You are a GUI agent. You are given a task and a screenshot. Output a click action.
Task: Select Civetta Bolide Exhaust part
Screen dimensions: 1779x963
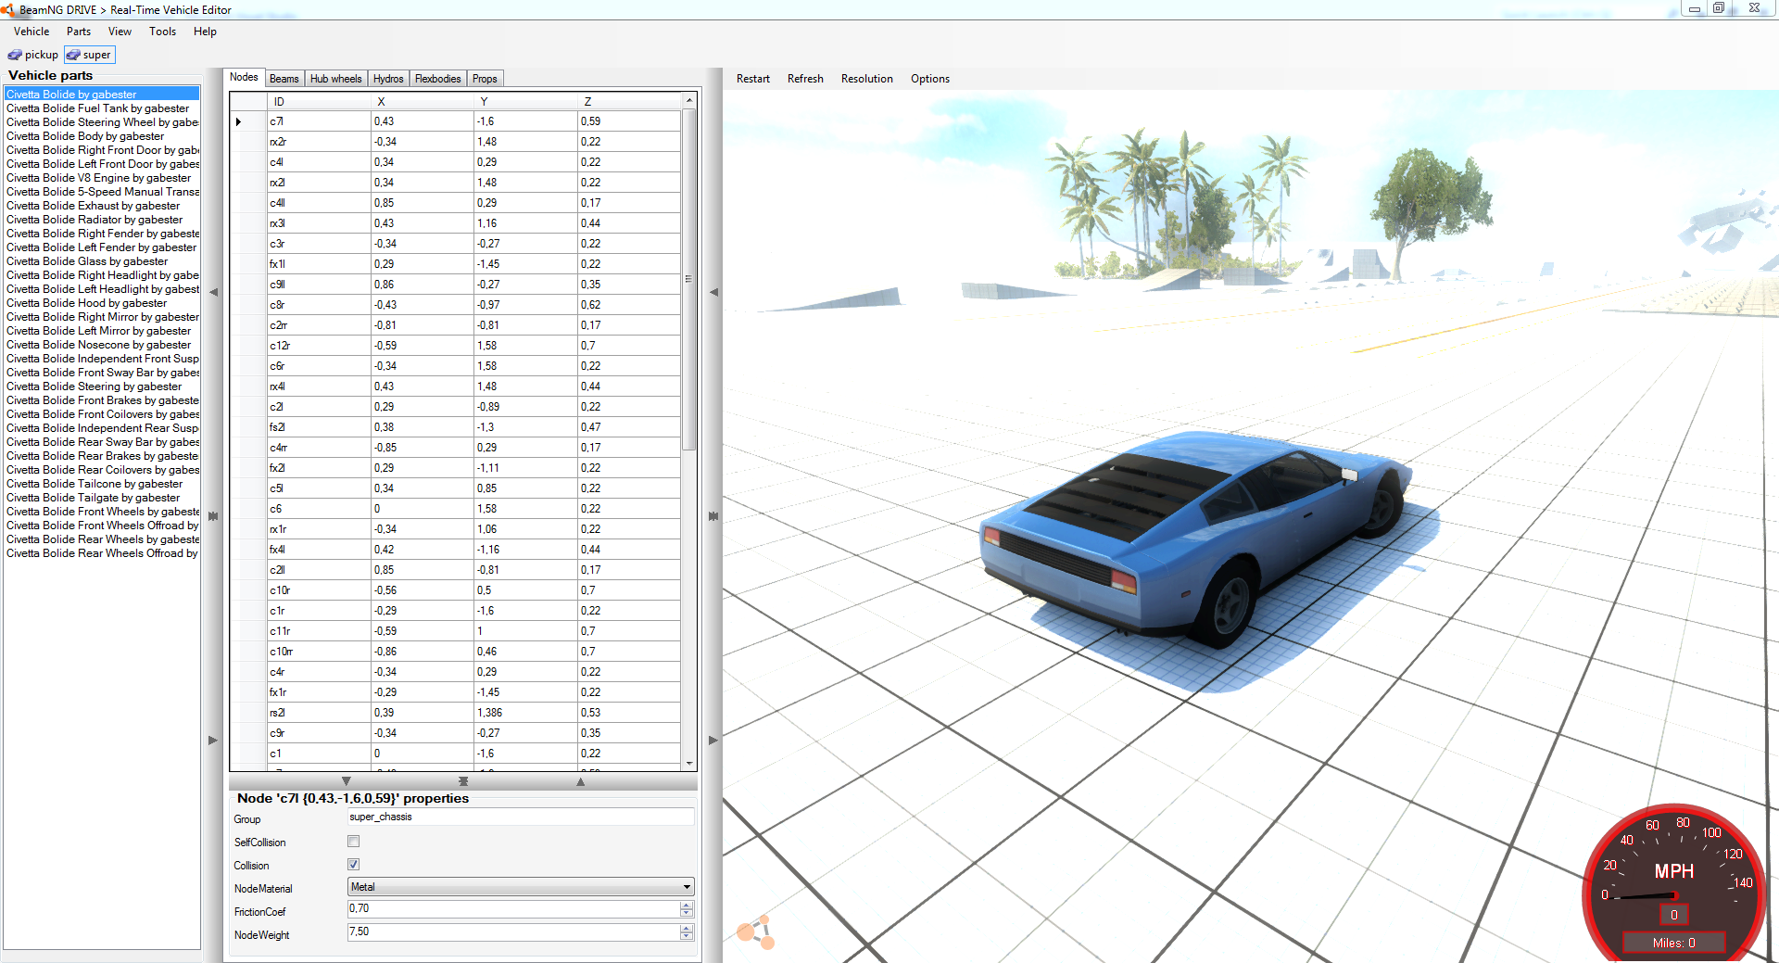[102, 206]
